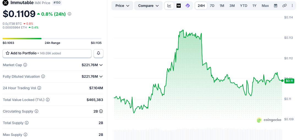
Task: Open the Compare dropdown
Action: 148,6
